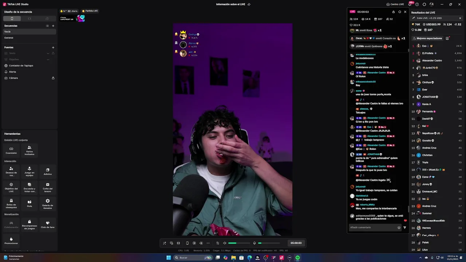Open the Bolsa de obsequios tool

tap(11, 203)
